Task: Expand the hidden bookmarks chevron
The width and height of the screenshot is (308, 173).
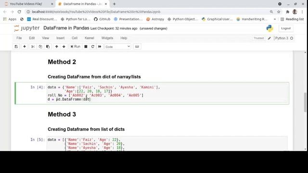Action: coord(275,19)
